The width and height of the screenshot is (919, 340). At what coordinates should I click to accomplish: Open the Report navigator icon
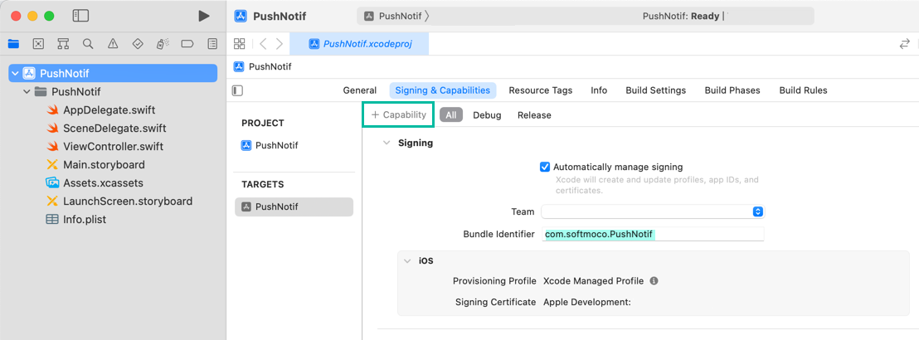pyautogui.click(x=212, y=44)
